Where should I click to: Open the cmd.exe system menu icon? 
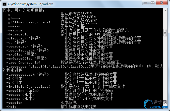click(5, 4)
